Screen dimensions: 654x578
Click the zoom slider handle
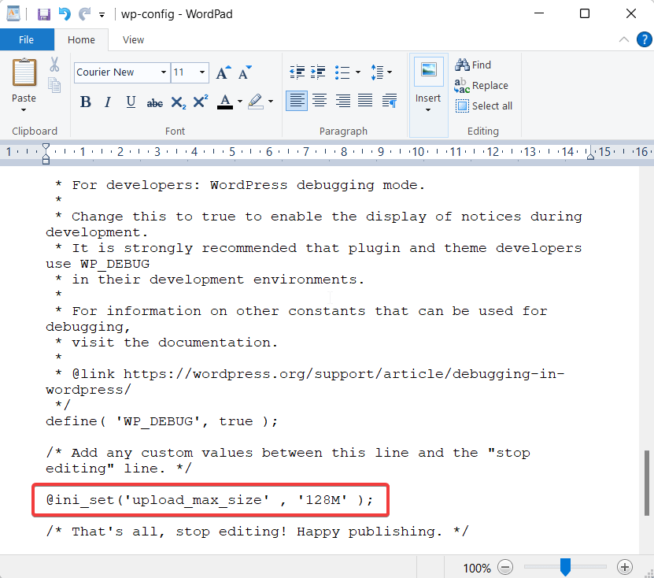pos(565,567)
